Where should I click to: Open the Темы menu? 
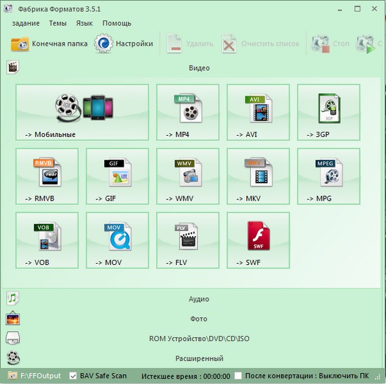57,23
